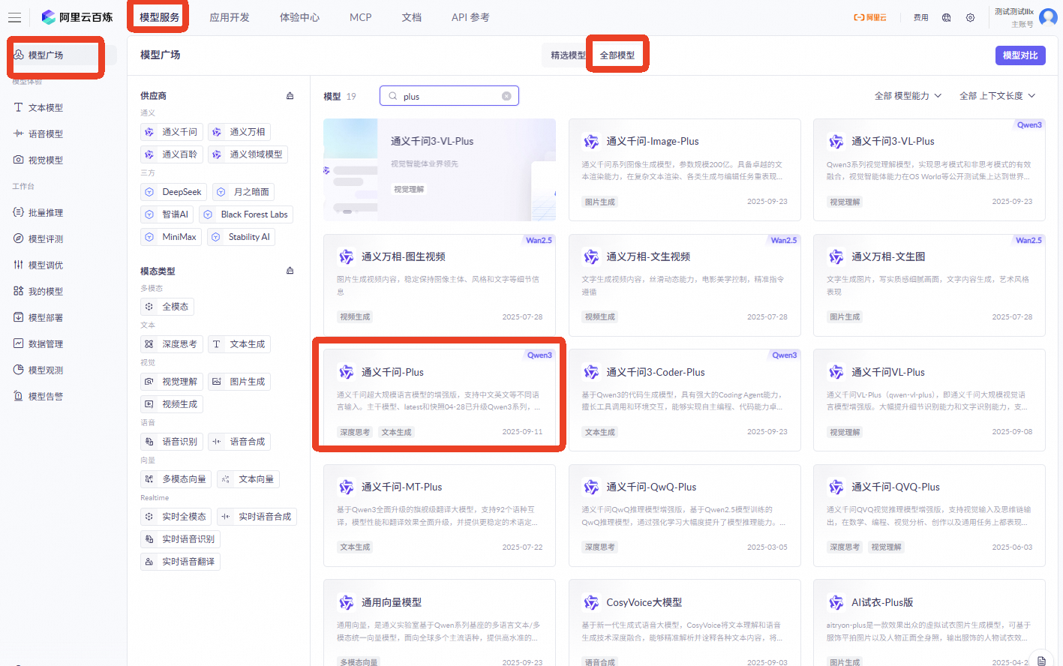This screenshot has height=666, width=1063.
Task: Select the 精选模型 tab
Action: pos(568,55)
